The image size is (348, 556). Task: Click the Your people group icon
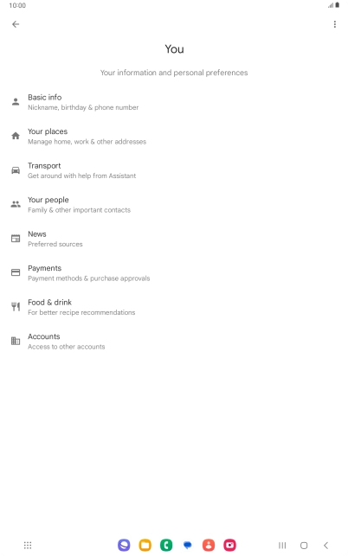pyautogui.click(x=16, y=204)
